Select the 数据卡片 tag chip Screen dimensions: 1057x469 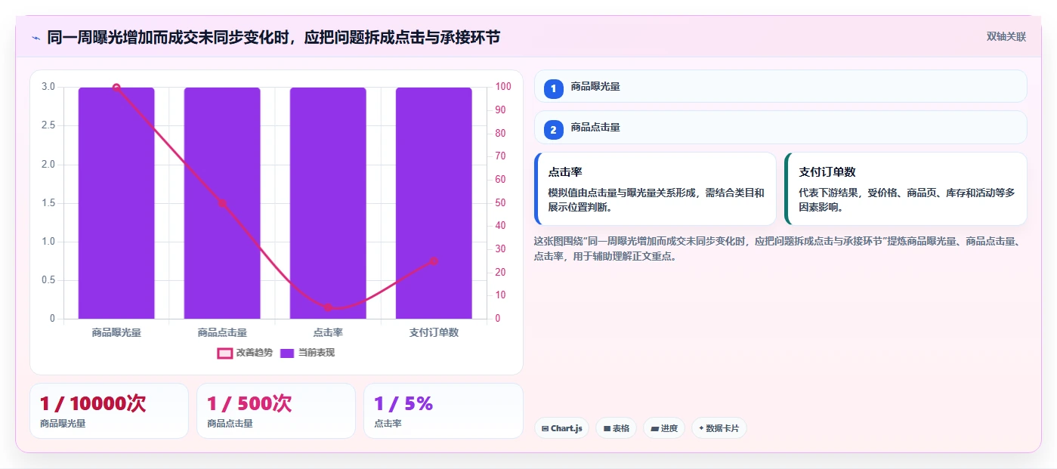click(x=719, y=428)
